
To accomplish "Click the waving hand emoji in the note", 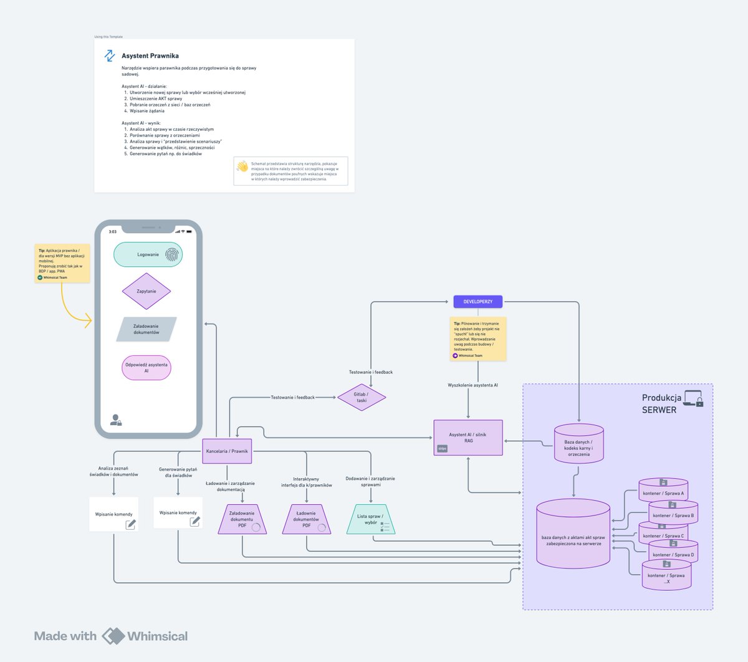I will 242,166.
